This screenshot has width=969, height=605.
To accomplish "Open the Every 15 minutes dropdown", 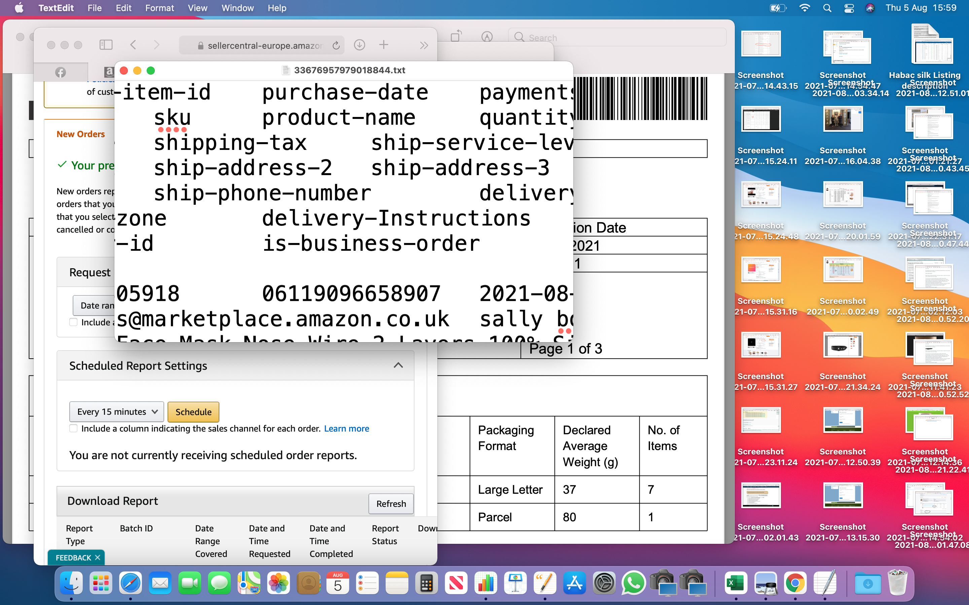I will tap(116, 412).
